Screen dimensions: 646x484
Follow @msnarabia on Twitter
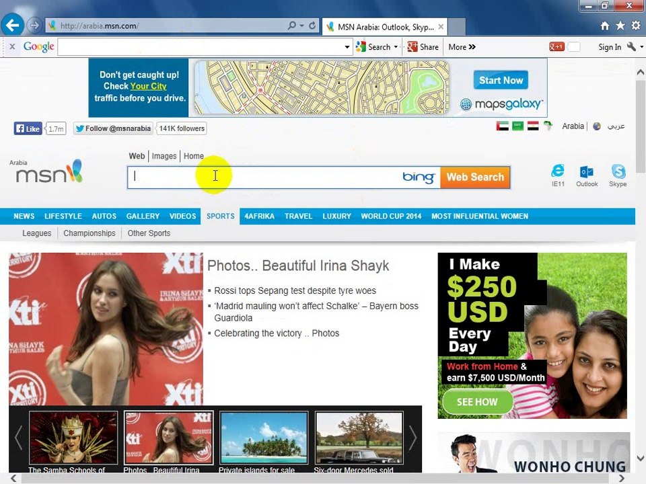click(x=113, y=128)
